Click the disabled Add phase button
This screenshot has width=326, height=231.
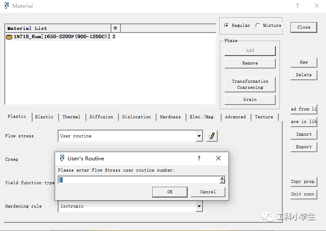250,51
